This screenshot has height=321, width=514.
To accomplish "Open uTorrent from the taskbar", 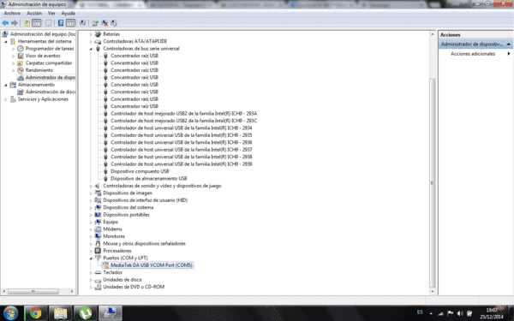I will pyautogui.click(x=85, y=313).
